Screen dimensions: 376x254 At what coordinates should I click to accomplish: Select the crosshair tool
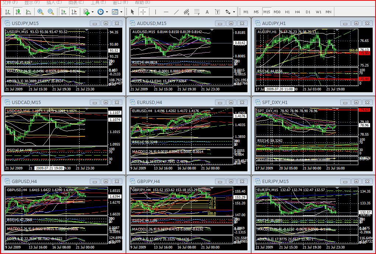coord(143,12)
